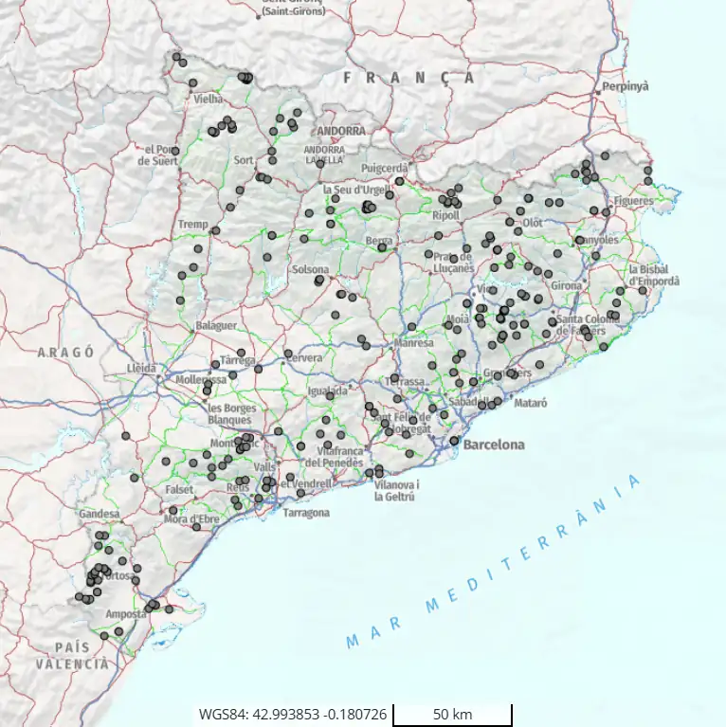The height and width of the screenshot is (727, 726).
Task: Click the el Vendrell label
Action: click(x=305, y=483)
